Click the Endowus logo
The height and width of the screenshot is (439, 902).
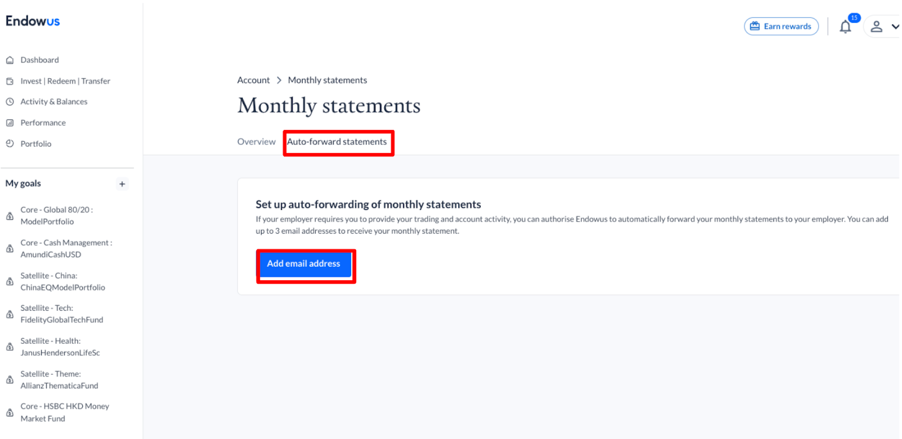(x=33, y=21)
